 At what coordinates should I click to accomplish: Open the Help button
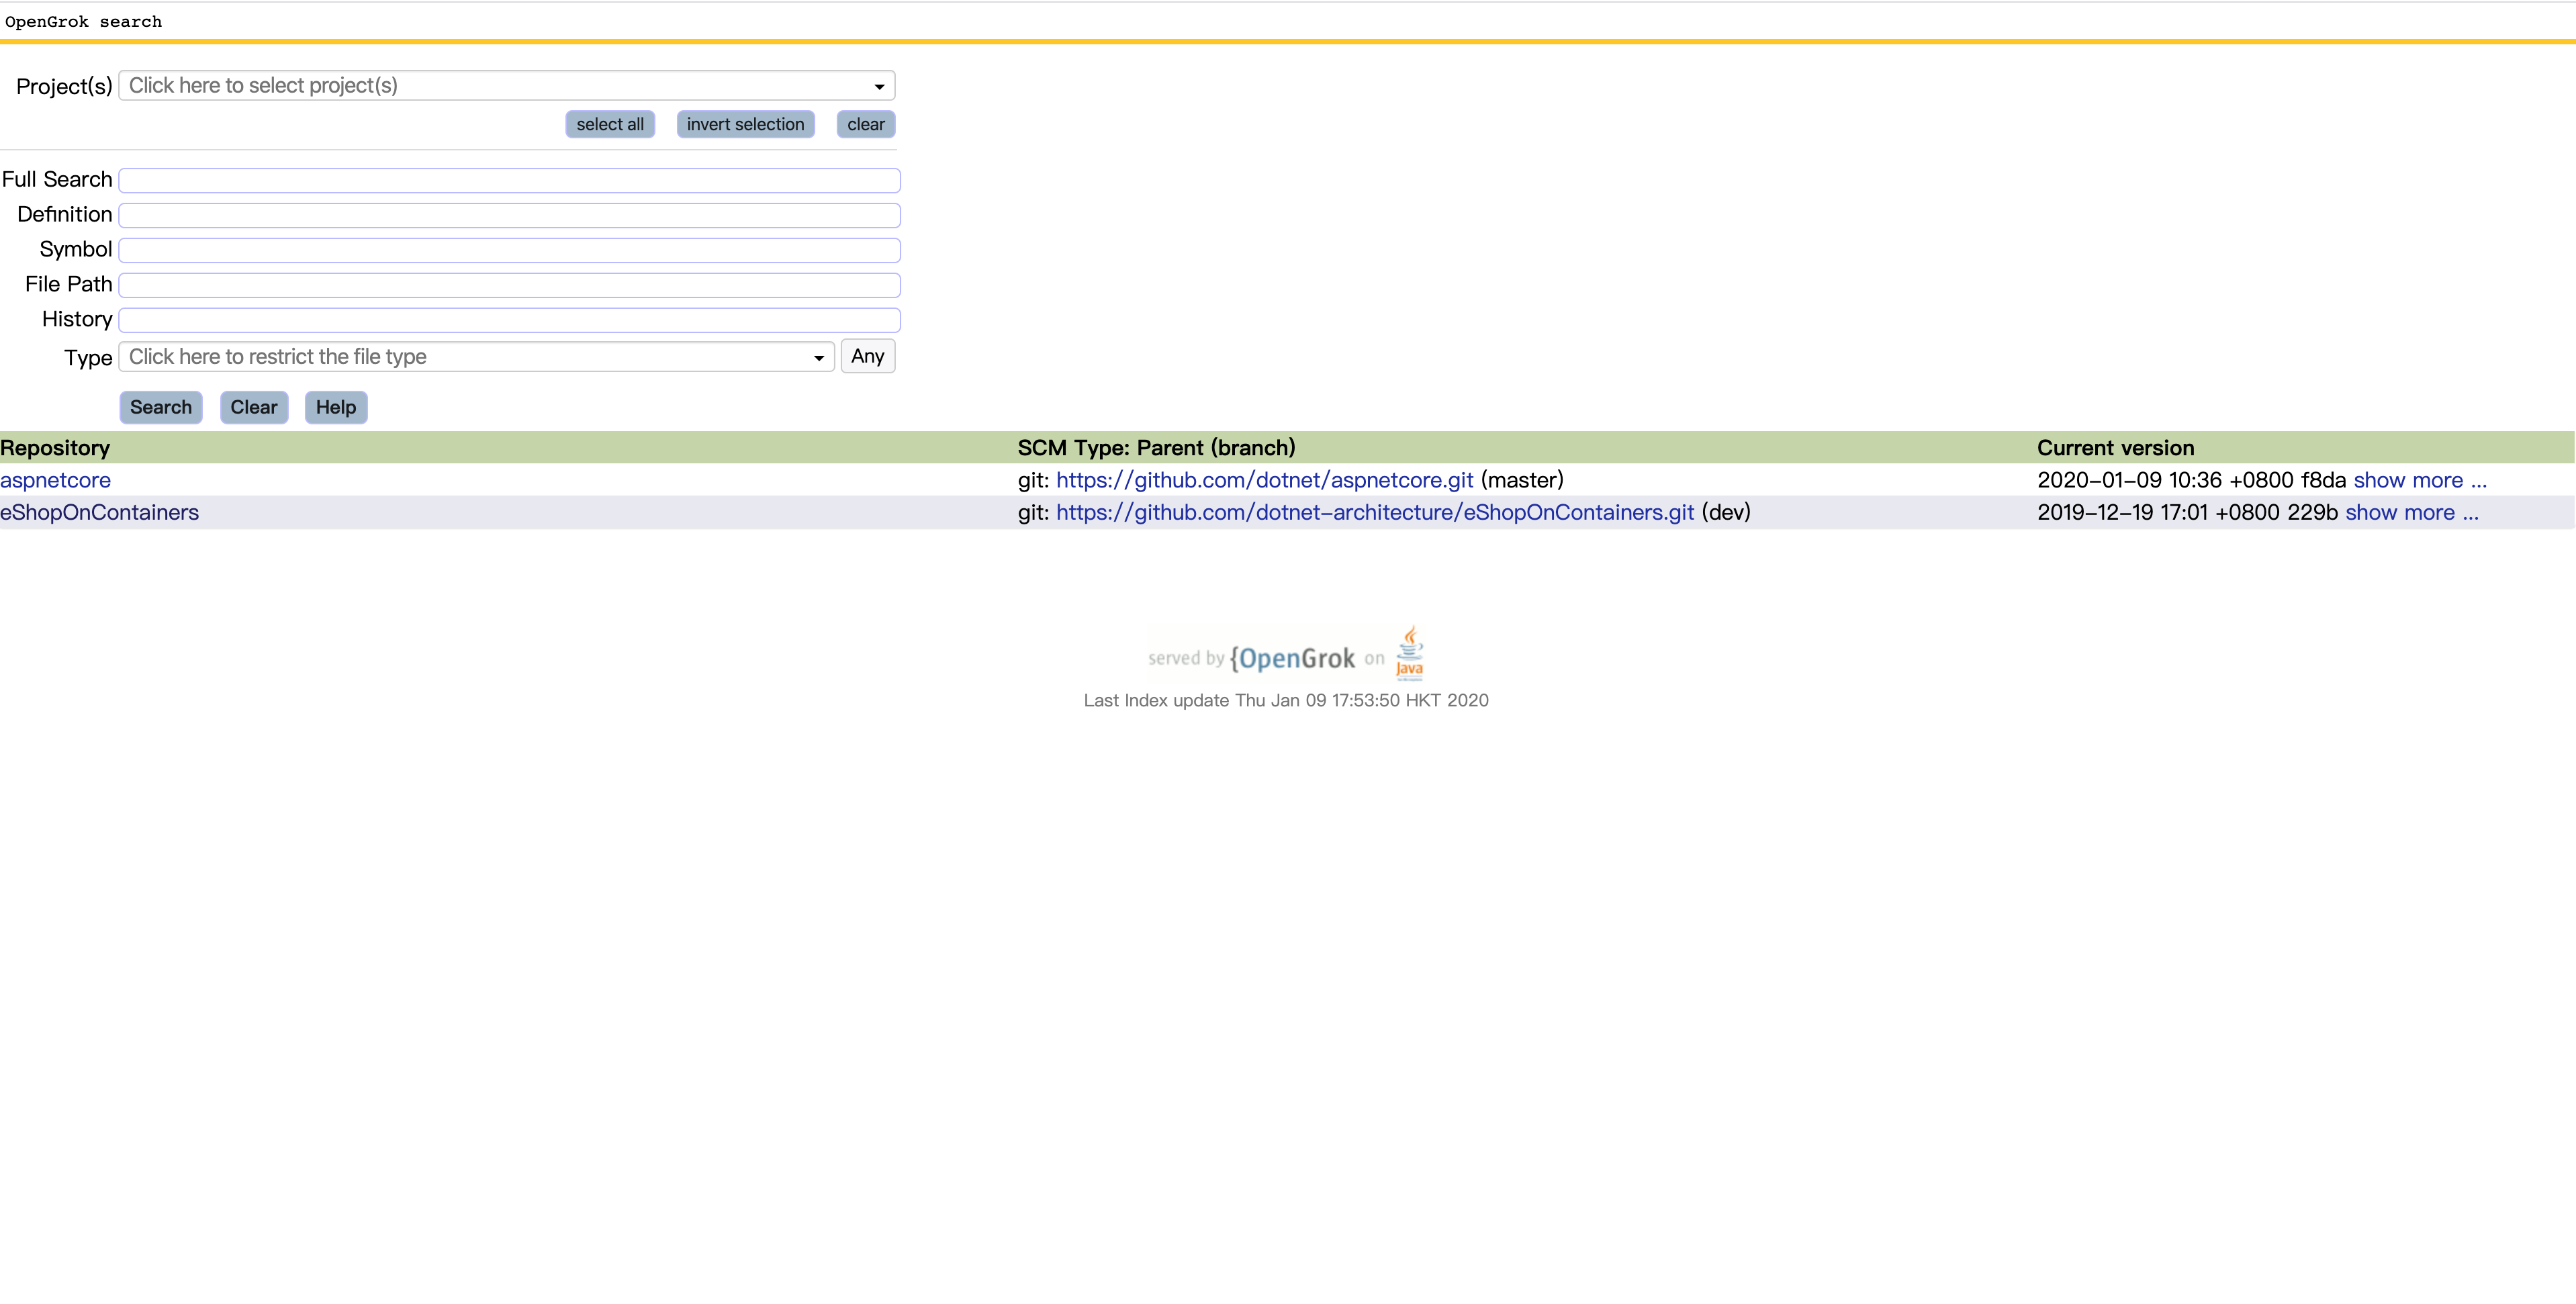click(x=335, y=407)
